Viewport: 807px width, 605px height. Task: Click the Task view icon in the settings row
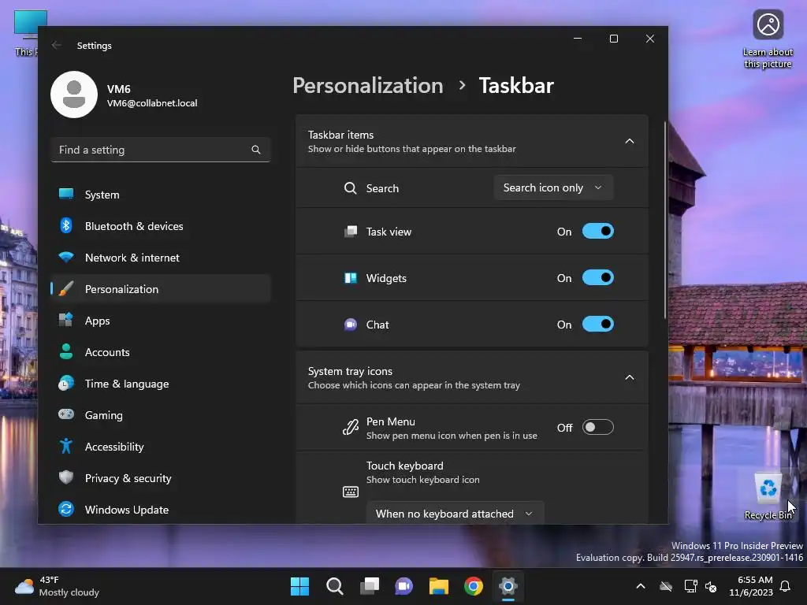coord(351,232)
